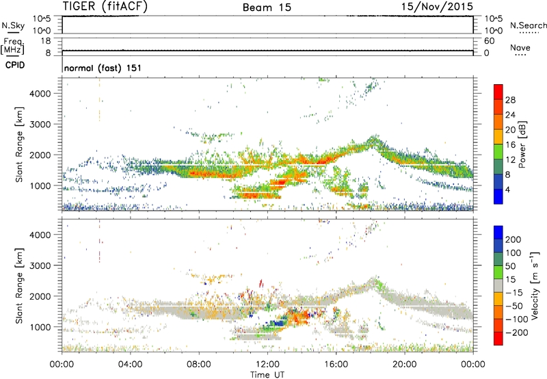Click the date 15/Nov/2015
Viewport: 547px width, 379px height.
pos(437,6)
